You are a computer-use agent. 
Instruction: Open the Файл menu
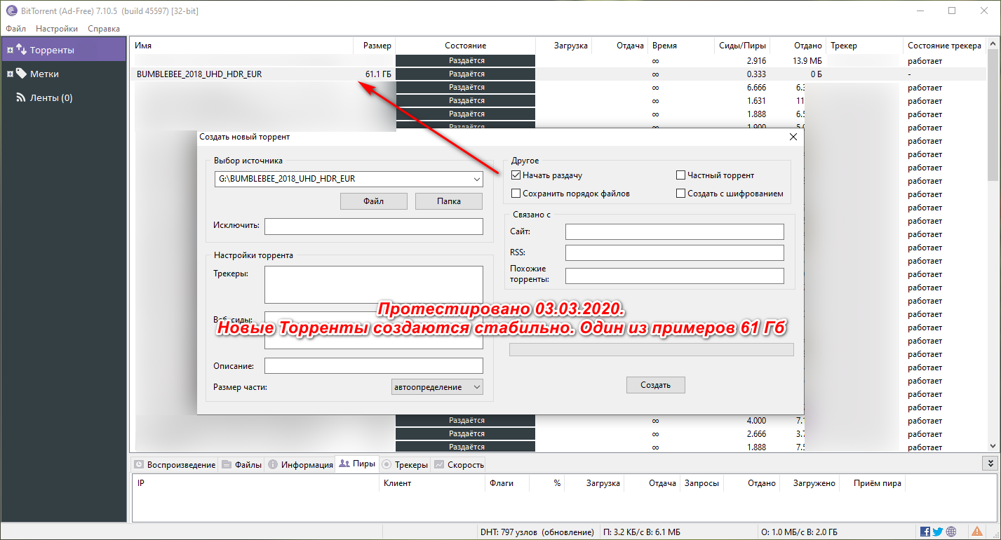[x=15, y=29]
